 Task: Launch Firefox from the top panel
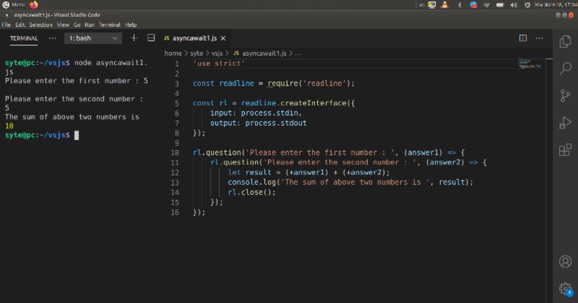tap(34, 5)
